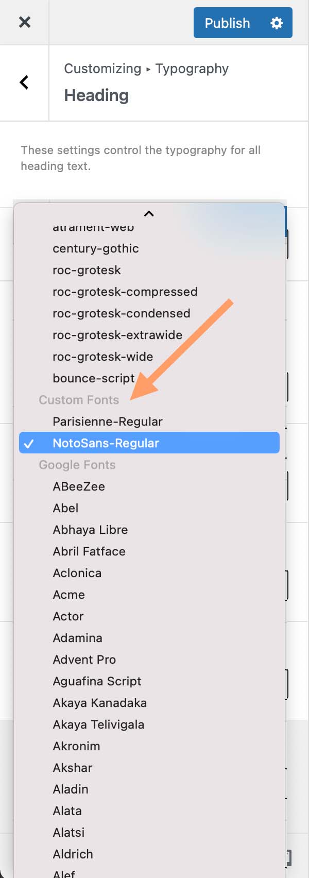Click the checkmark next to NotoSans-Regular
Viewport: 309px width, 878px height.
(x=29, y=442)
